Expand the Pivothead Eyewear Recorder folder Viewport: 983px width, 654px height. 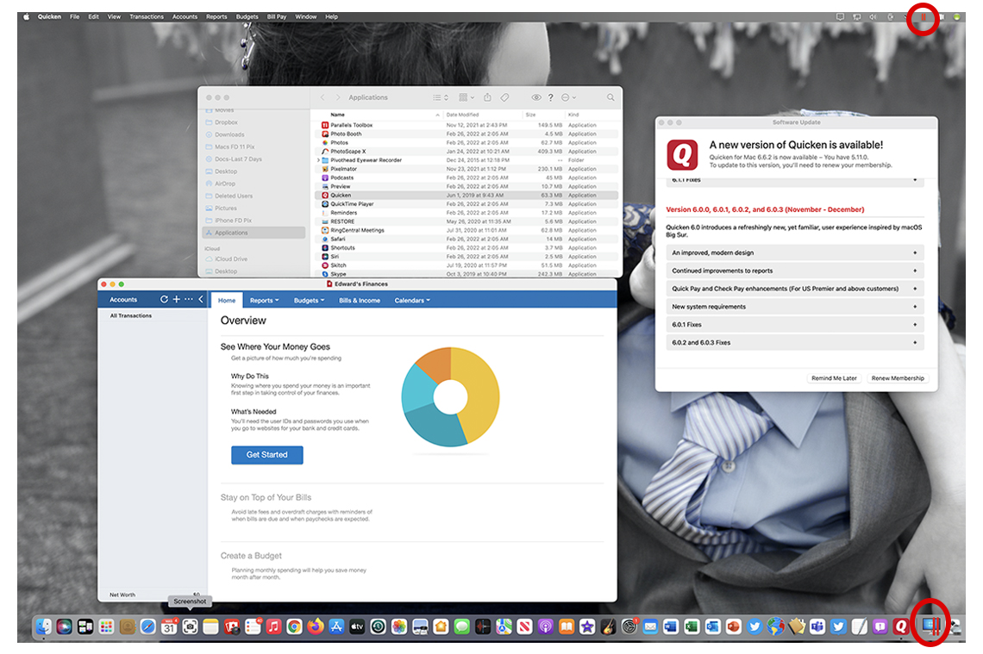(x=319, y=160)
